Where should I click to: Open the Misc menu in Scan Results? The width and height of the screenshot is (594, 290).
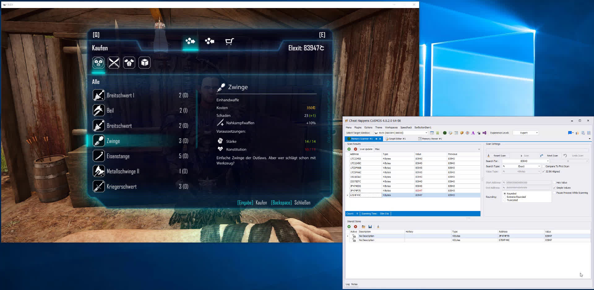click(377, 149)
